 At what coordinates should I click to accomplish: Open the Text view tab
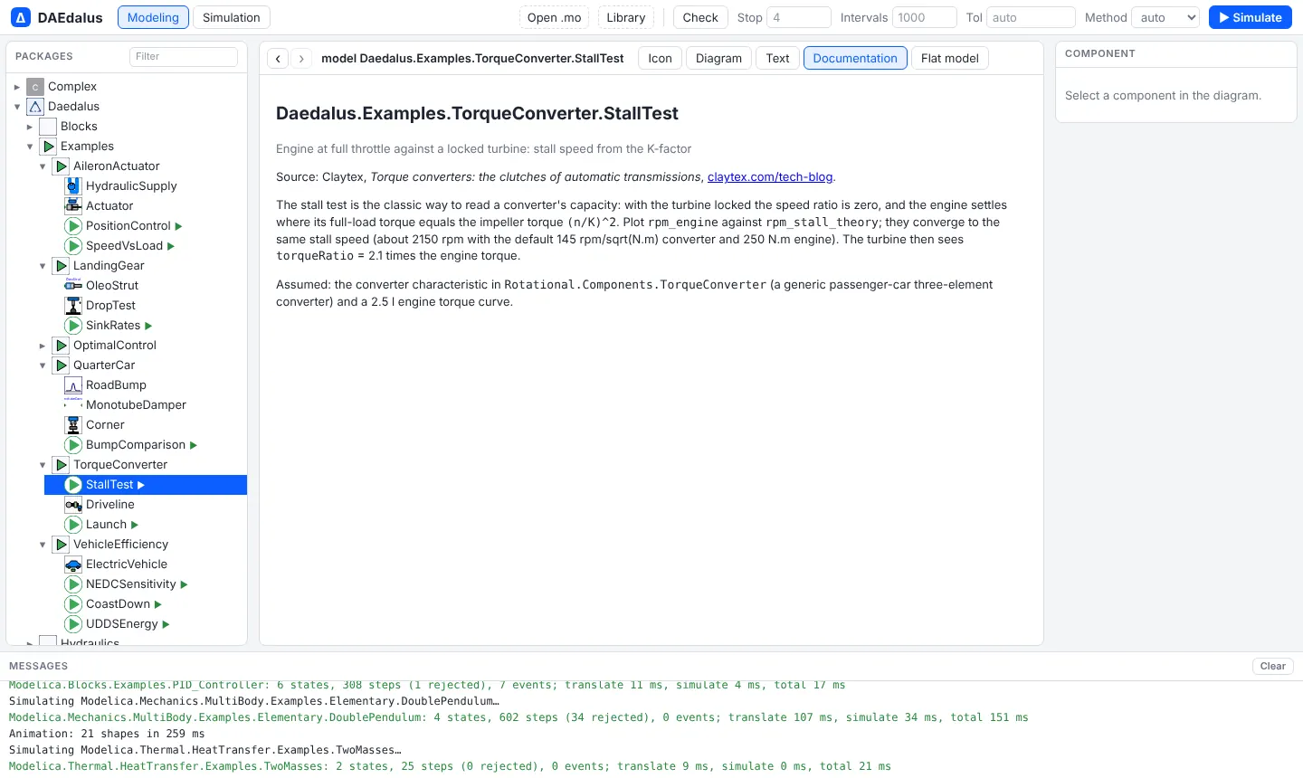[x=777, y=58]
